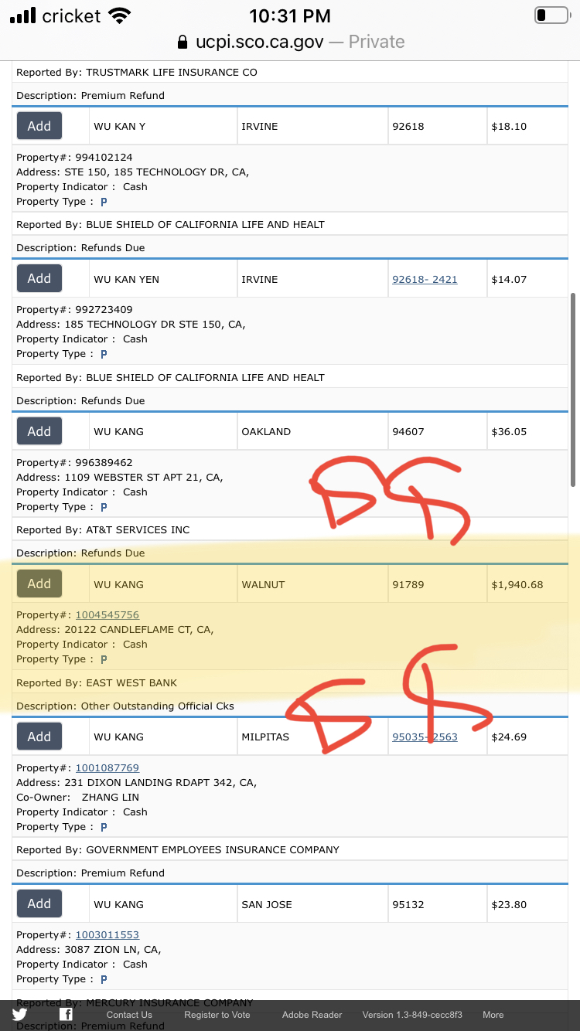Open Property Type P for Zion Ln property

point(104,979)
